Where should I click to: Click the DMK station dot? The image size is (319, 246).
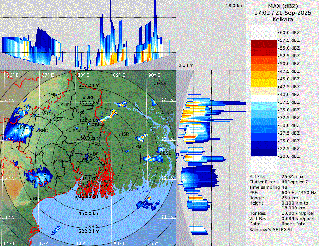(45, 95)
